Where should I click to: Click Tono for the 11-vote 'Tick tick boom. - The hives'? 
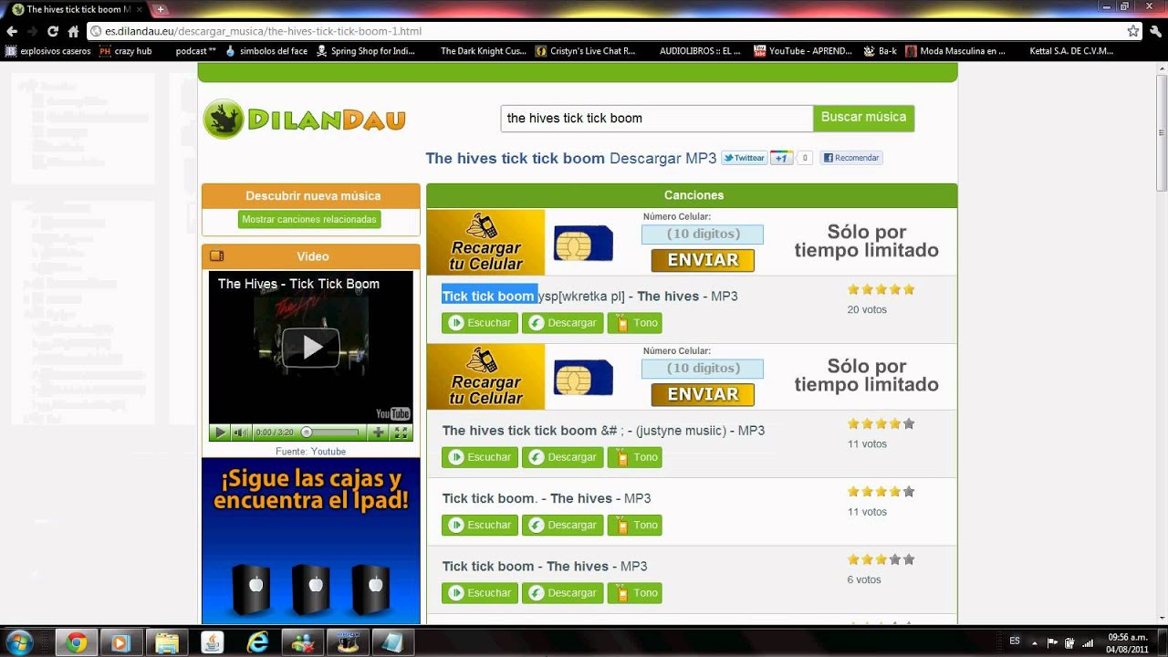tap(634, 525)
